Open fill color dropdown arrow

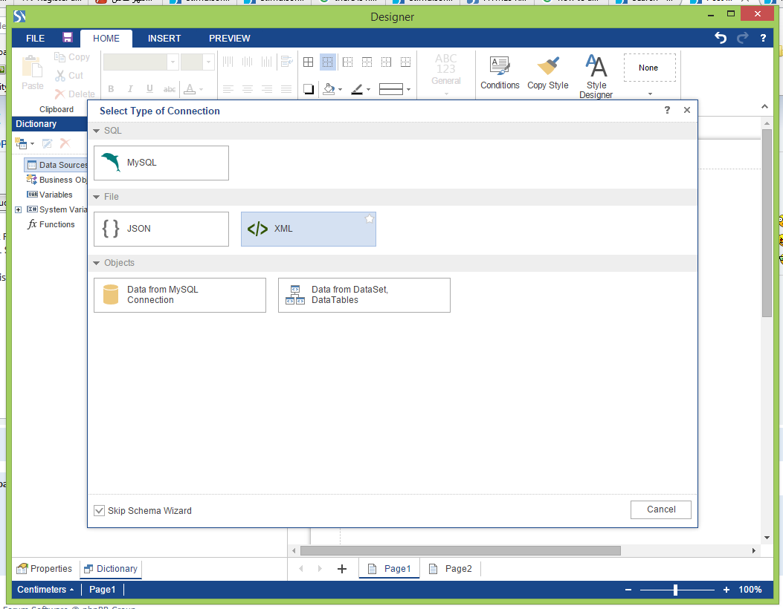pyautogui.click(x=340, y=90)
